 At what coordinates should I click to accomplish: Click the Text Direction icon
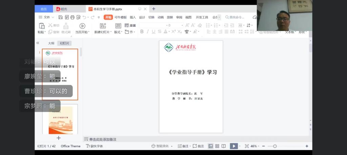pyautogui.click(x=248, y=25)
